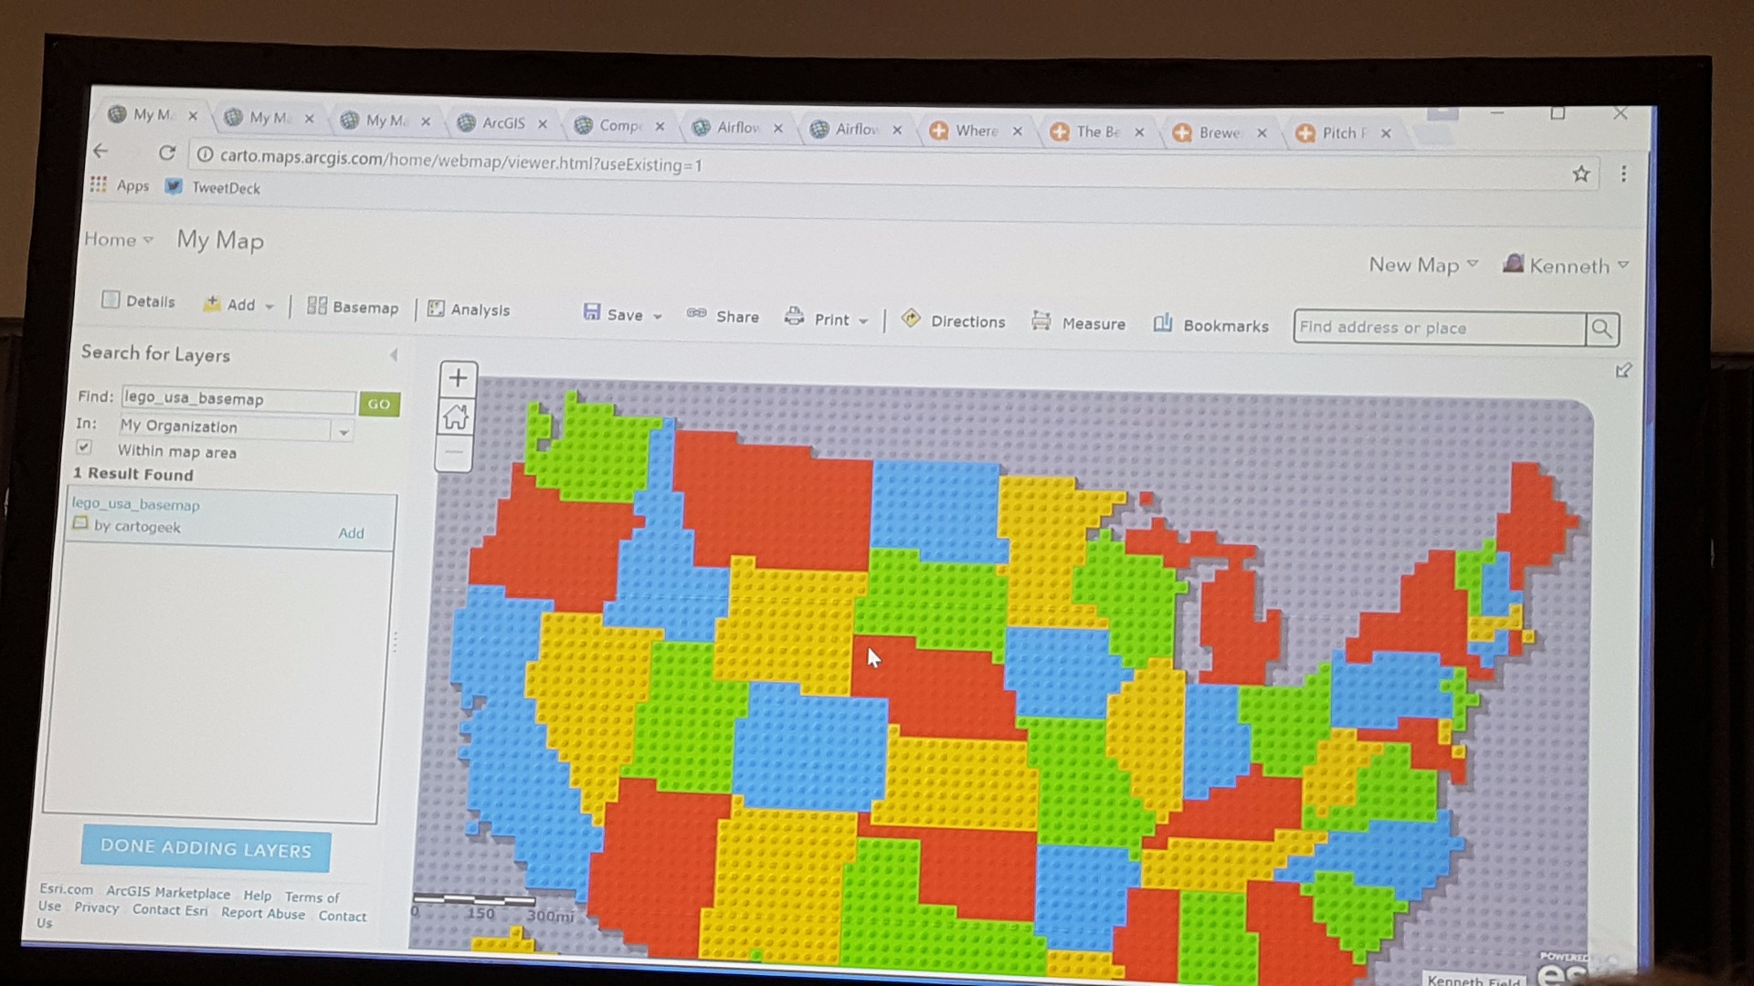
Task: Open the Privacy footer link
Action: click(97, 907)
